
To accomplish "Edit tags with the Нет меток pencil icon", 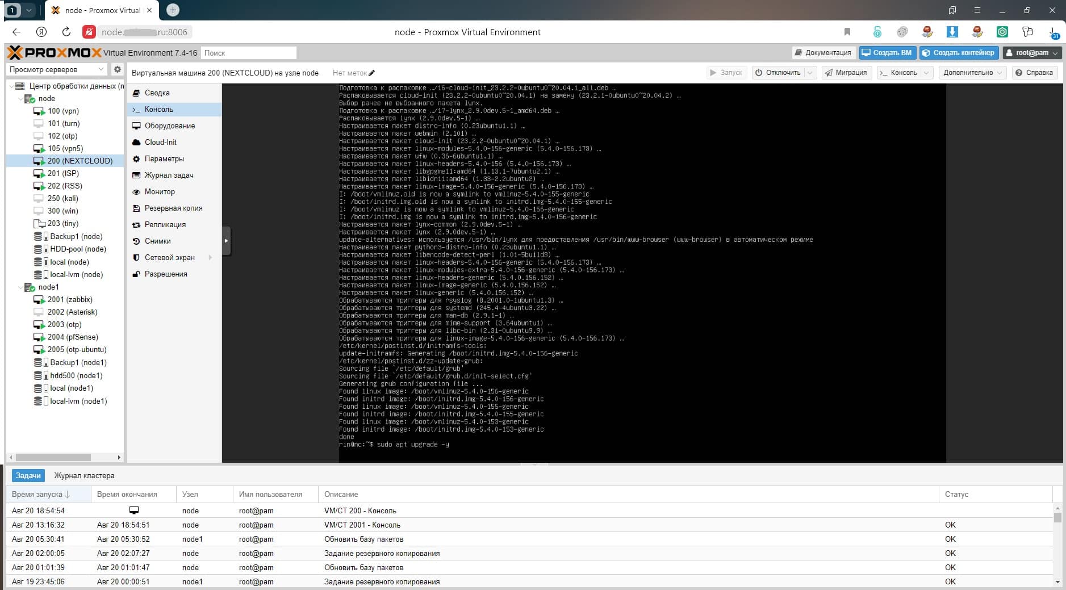I will point(372,73).
